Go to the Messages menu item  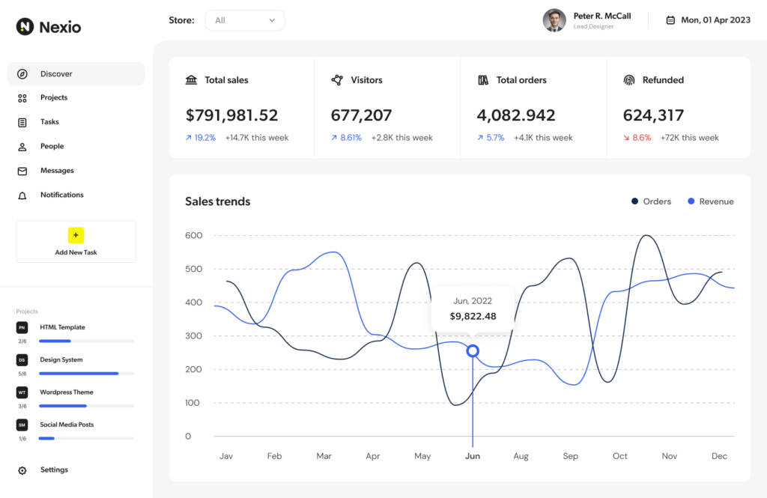[x=57, y=171]
